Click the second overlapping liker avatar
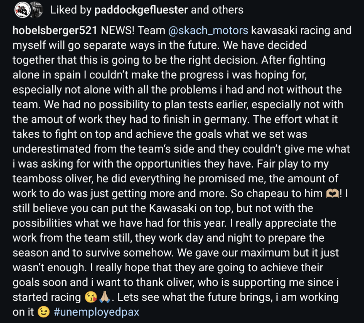 click(x=37, y=10)
